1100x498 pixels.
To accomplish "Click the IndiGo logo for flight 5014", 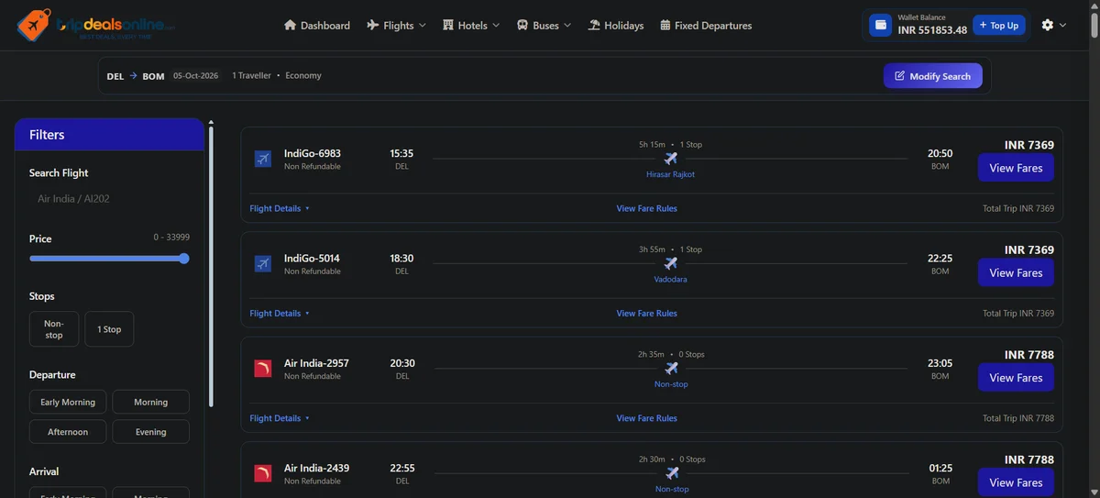I will tap(263, 264).
